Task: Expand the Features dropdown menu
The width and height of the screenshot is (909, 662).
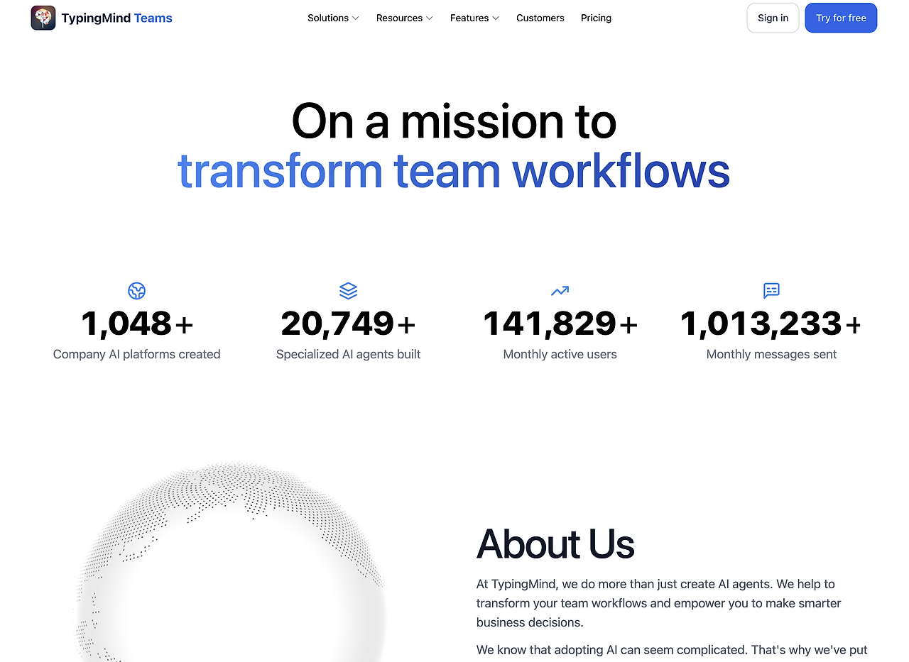Action: tap(475, 18)
